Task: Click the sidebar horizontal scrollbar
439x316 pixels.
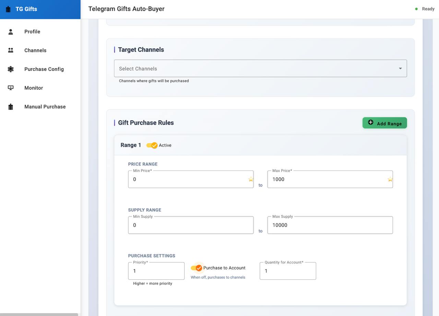Action: coord(39,314)
